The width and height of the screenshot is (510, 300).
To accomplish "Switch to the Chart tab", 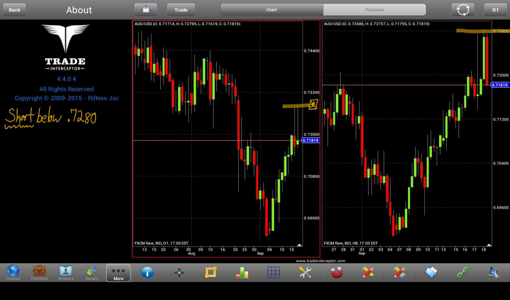I will pos(272,10).
